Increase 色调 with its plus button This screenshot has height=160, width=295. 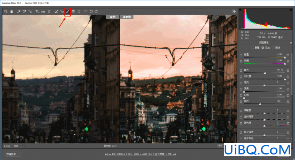[288, 61]
